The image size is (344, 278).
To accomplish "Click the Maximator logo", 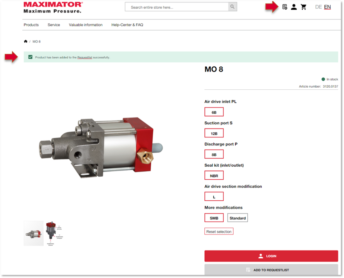I will coord(53,8).
